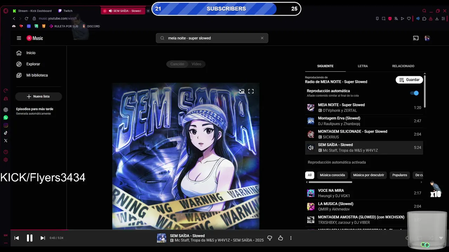Viewport: 449px width, 252px height.
Task: Open TikTok in Opera sidebar
Action: pyautogui.click(x=6, y=133)
